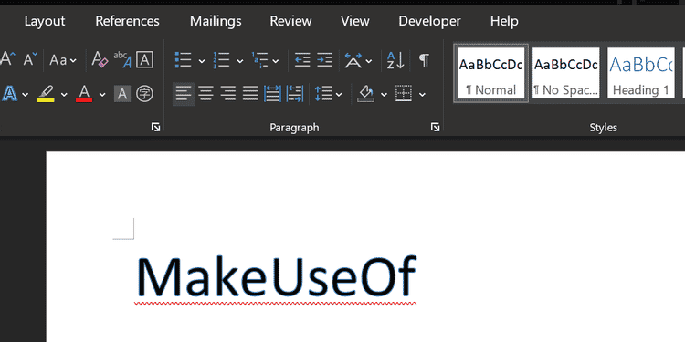Clear all formatting with eraser icon
Image resolution: width=685 pixels, height=342 pixels.
(x=100, y=59)
